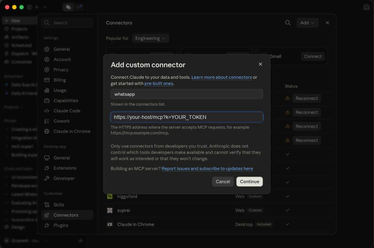This screenshot has width=374, height=248.
Task: Close the settings panel with the X
Action: point(327,23)
